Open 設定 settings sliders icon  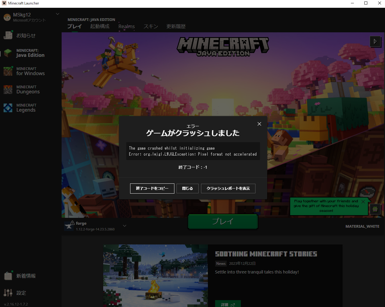point(8,293)
